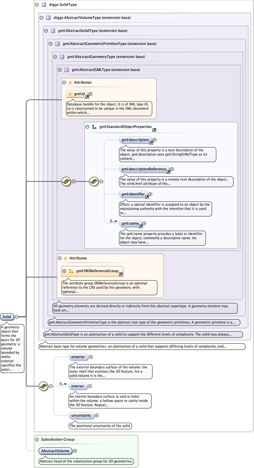254x468 pixels.
Task: Collapse the Substitution Group box
Action: (x=37, y=439)
